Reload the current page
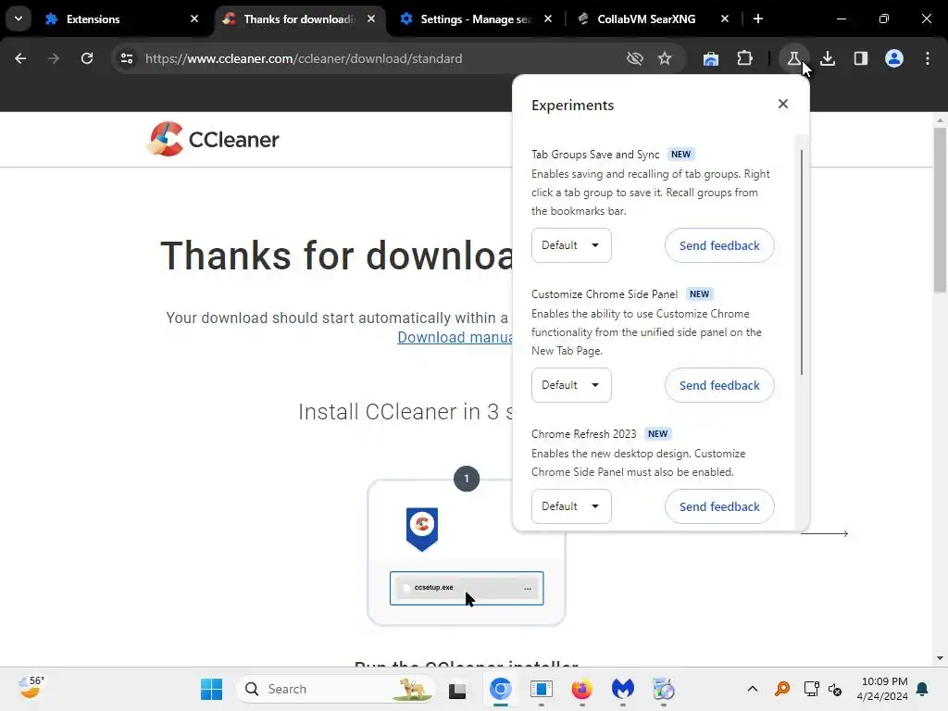Image resolution: width=948 pixels, height=711 pixels. 87,58
